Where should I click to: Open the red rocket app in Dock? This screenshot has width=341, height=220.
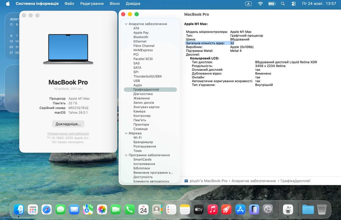226,209
